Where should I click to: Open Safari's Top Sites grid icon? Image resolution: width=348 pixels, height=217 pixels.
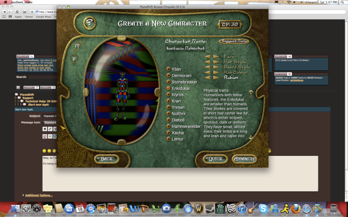click(x=10, y=16)
